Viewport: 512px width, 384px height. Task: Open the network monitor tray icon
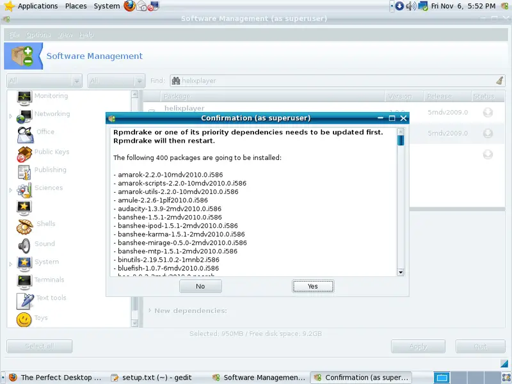point(423,6)
